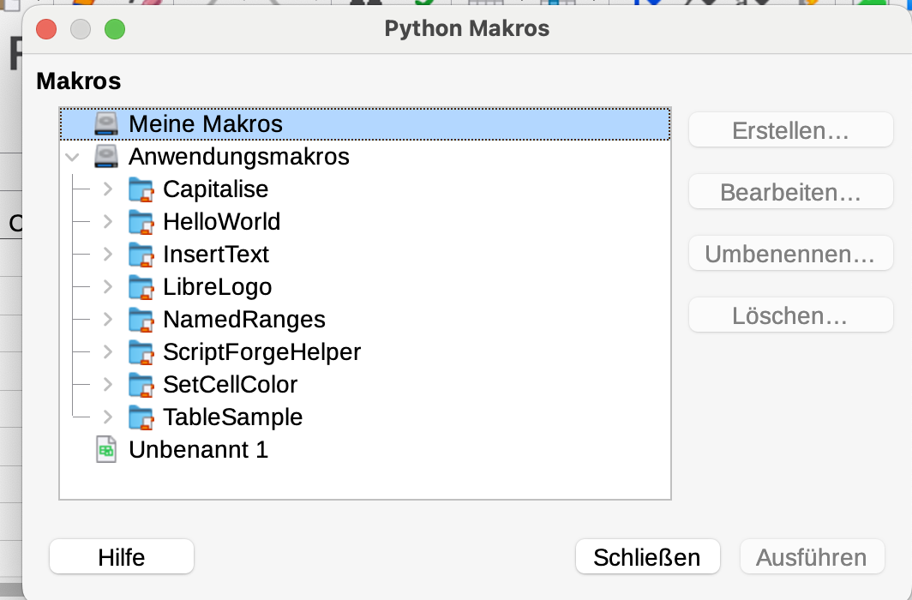Select the 'Unbenannt 1' document text

tap(198, 449)
